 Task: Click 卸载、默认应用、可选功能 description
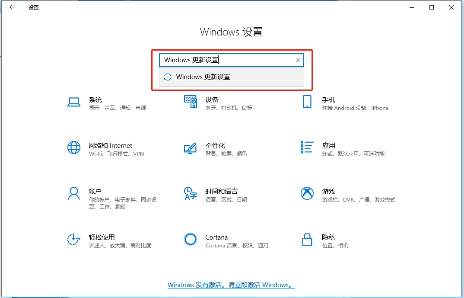click(353, 154)
